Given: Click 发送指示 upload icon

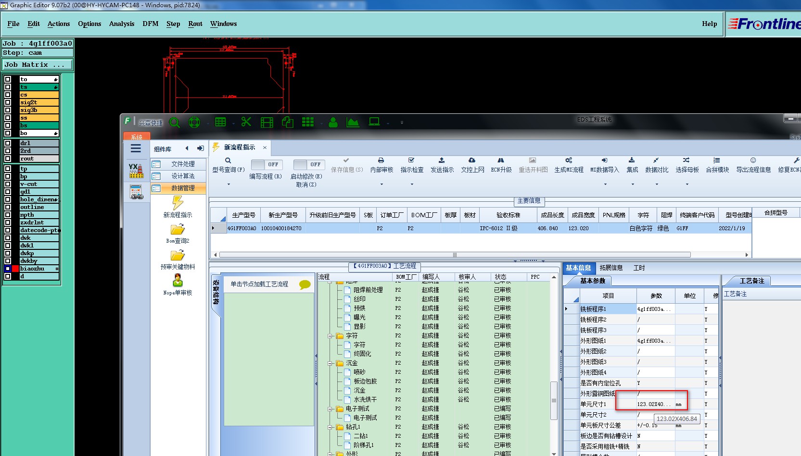Looking at the screenshot, I should [x=442, y=160].
